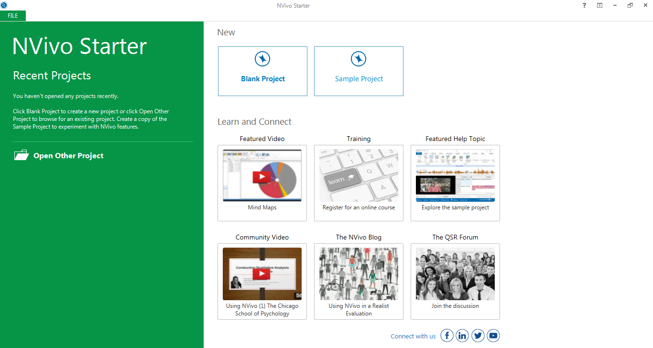Image resolution: width=653 pixels, height=348 pixels.
Task: Click the Learn and Connect heading
Action: 254,122
